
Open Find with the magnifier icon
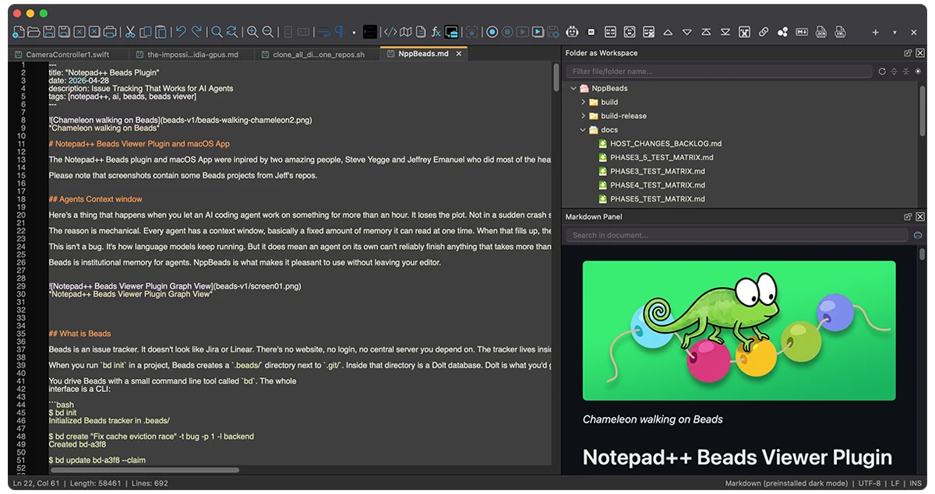[217, 32]
